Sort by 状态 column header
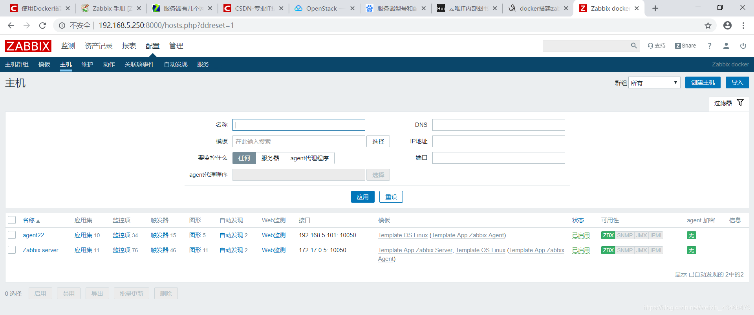Screen dimensions: 754x315 click(578, 220)
